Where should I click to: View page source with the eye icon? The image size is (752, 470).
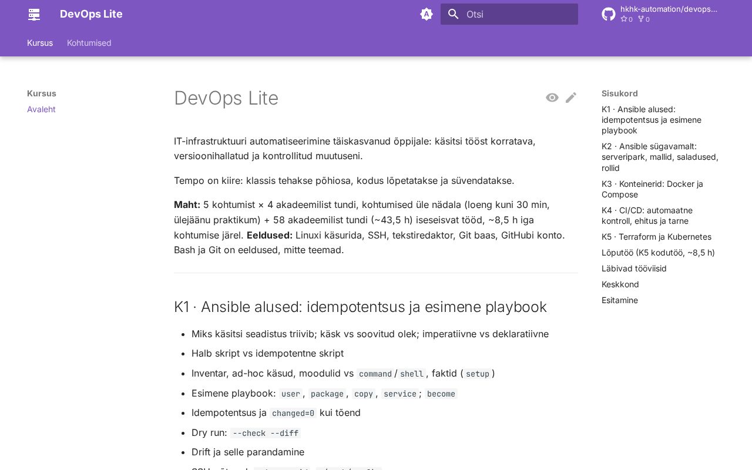point(552,98)
